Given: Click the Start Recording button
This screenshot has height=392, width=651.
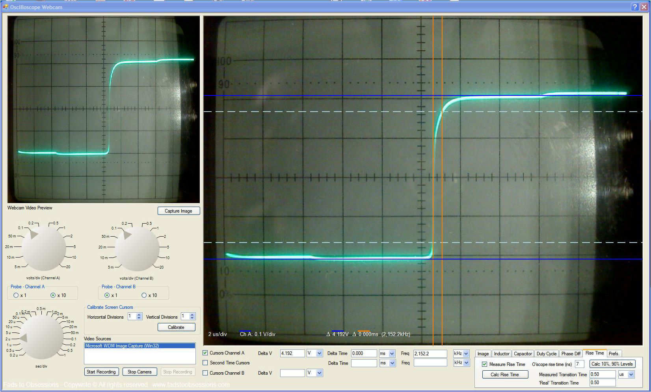Looking at the screenshot, I should point(101,372).
